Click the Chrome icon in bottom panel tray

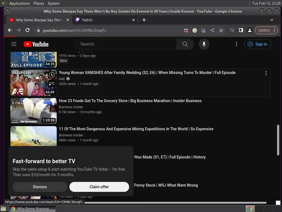(x=250, y=209)
